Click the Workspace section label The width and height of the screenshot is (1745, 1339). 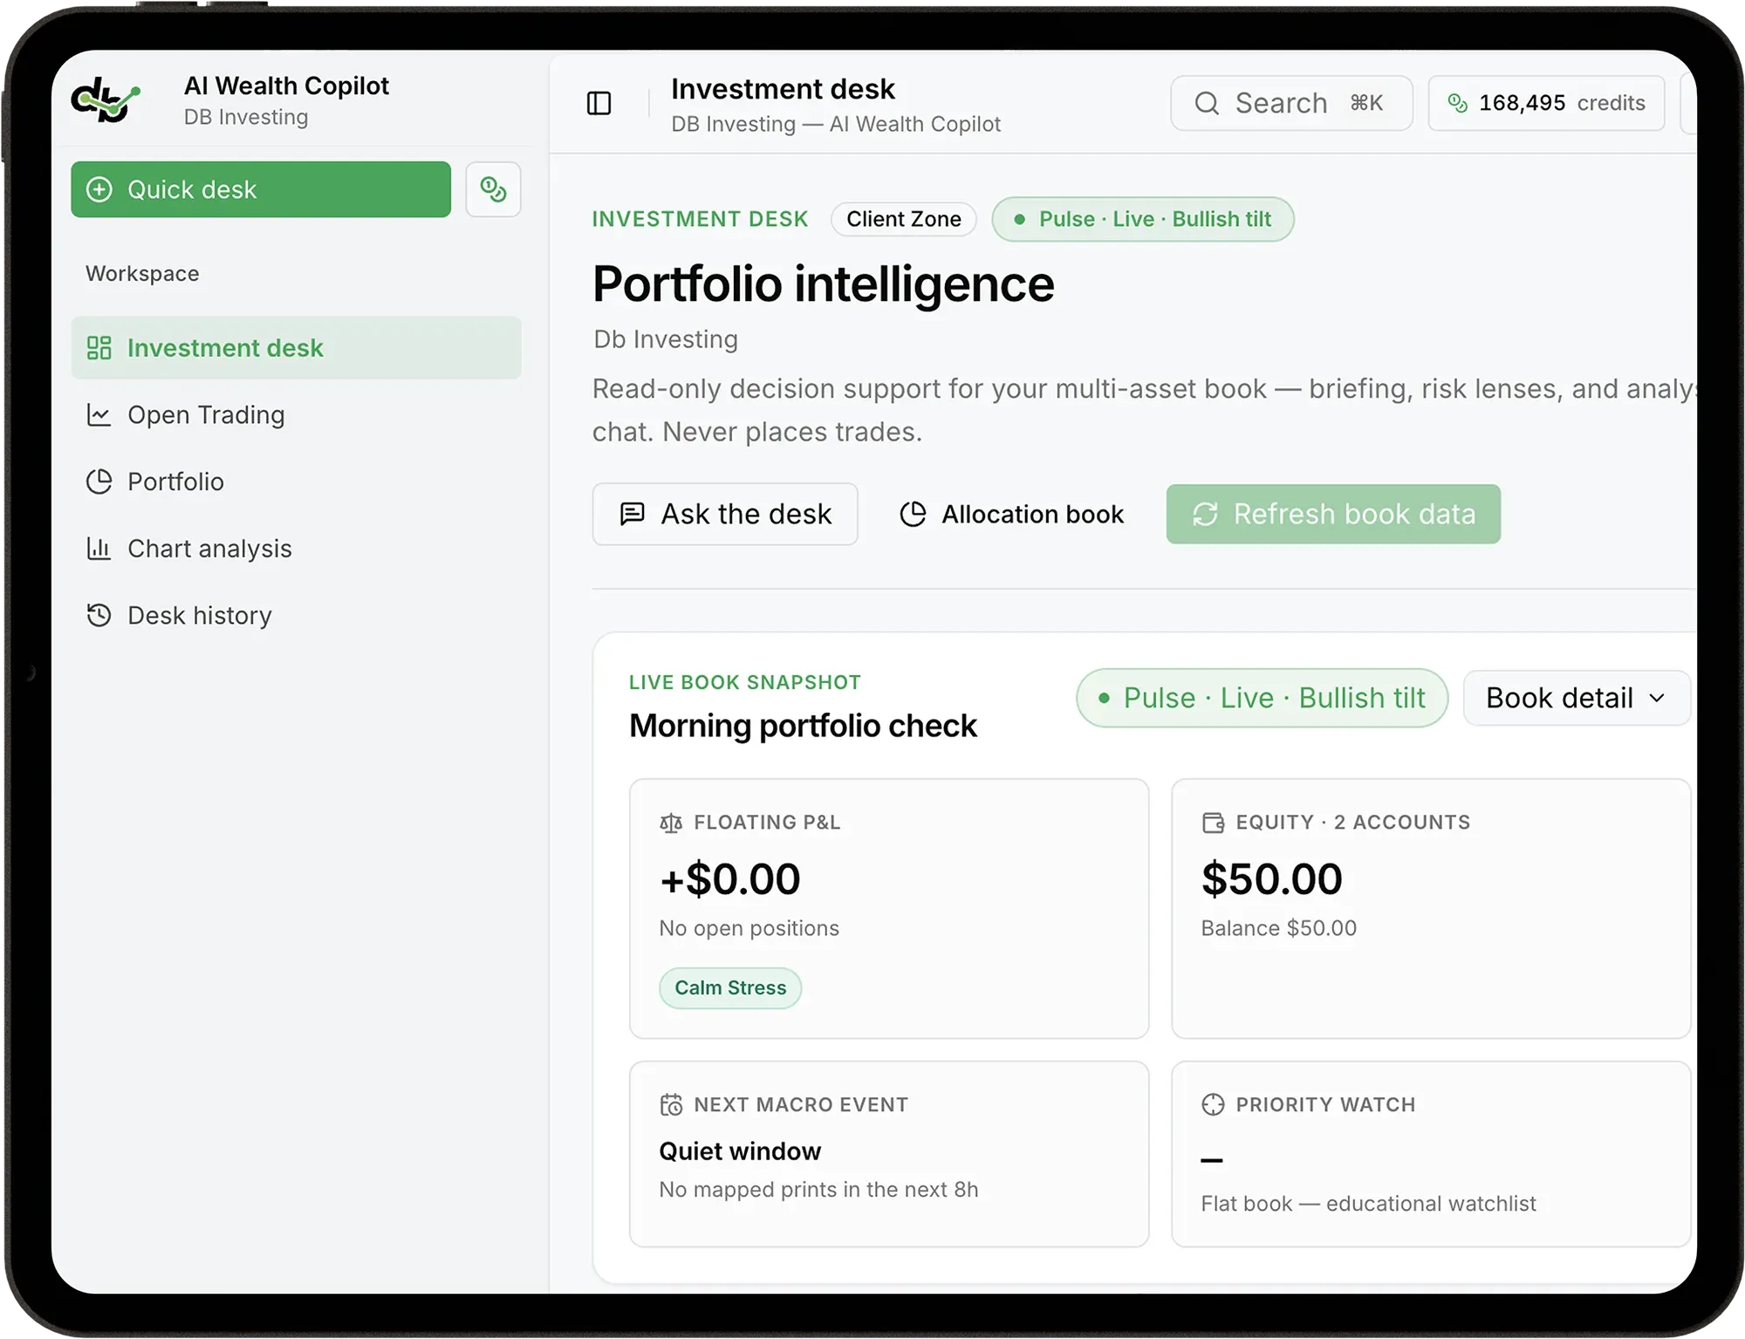(x=142, y=274)
